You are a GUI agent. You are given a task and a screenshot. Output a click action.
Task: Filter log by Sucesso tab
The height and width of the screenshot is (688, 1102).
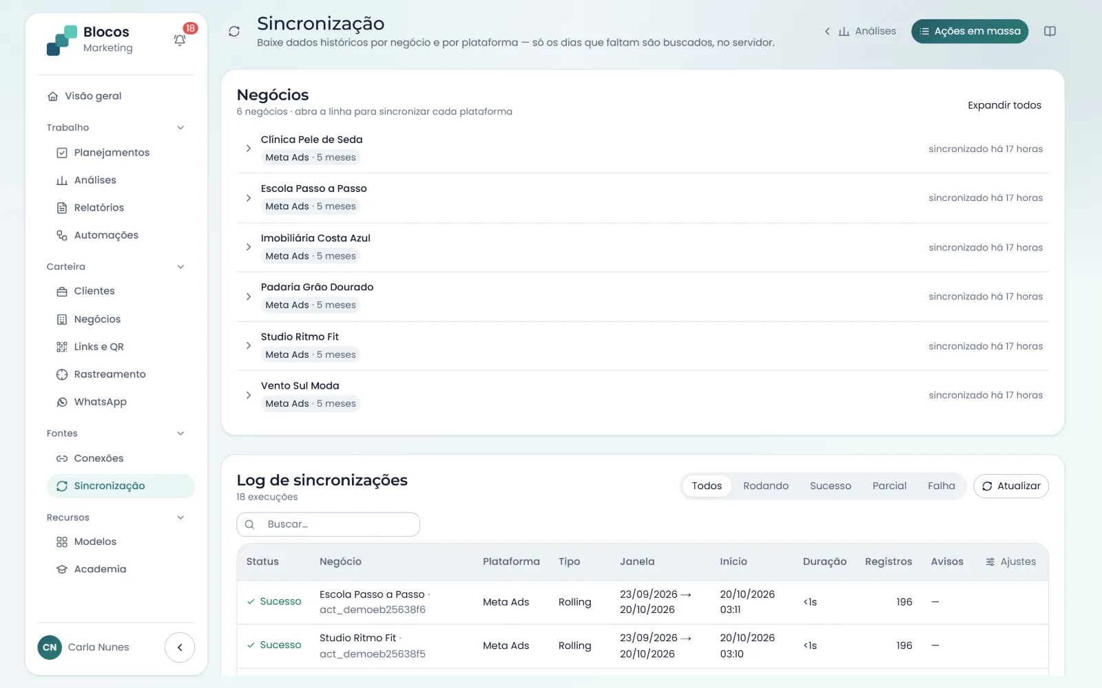click(831, 486)
